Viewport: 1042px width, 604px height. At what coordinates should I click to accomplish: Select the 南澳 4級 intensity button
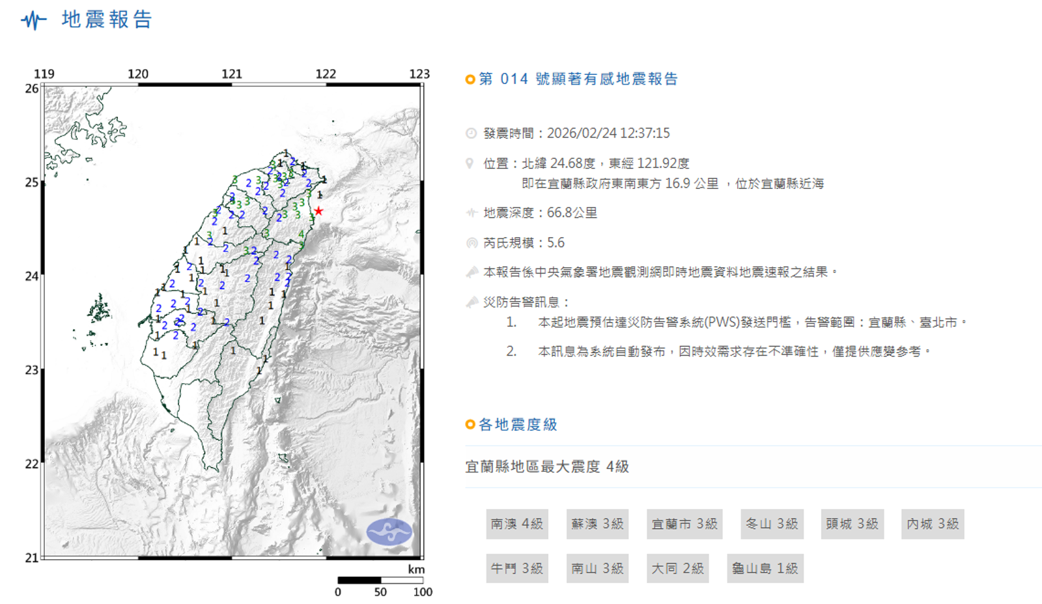coord(516,524)
